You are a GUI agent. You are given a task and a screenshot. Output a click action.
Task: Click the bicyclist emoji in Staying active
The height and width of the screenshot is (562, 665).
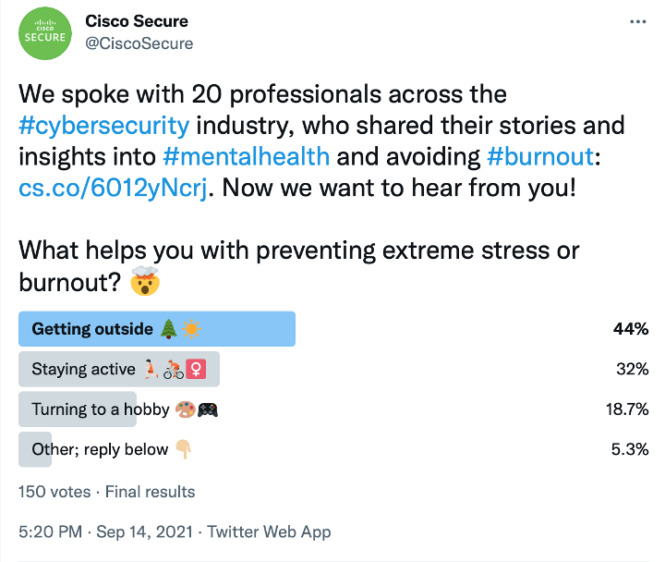pos(173,370)
